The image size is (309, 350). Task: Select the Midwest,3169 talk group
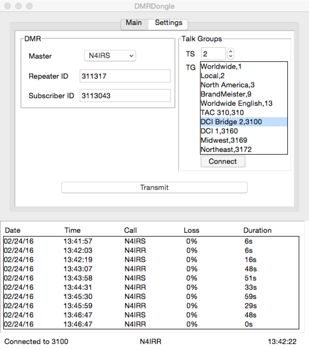point(244,140)
